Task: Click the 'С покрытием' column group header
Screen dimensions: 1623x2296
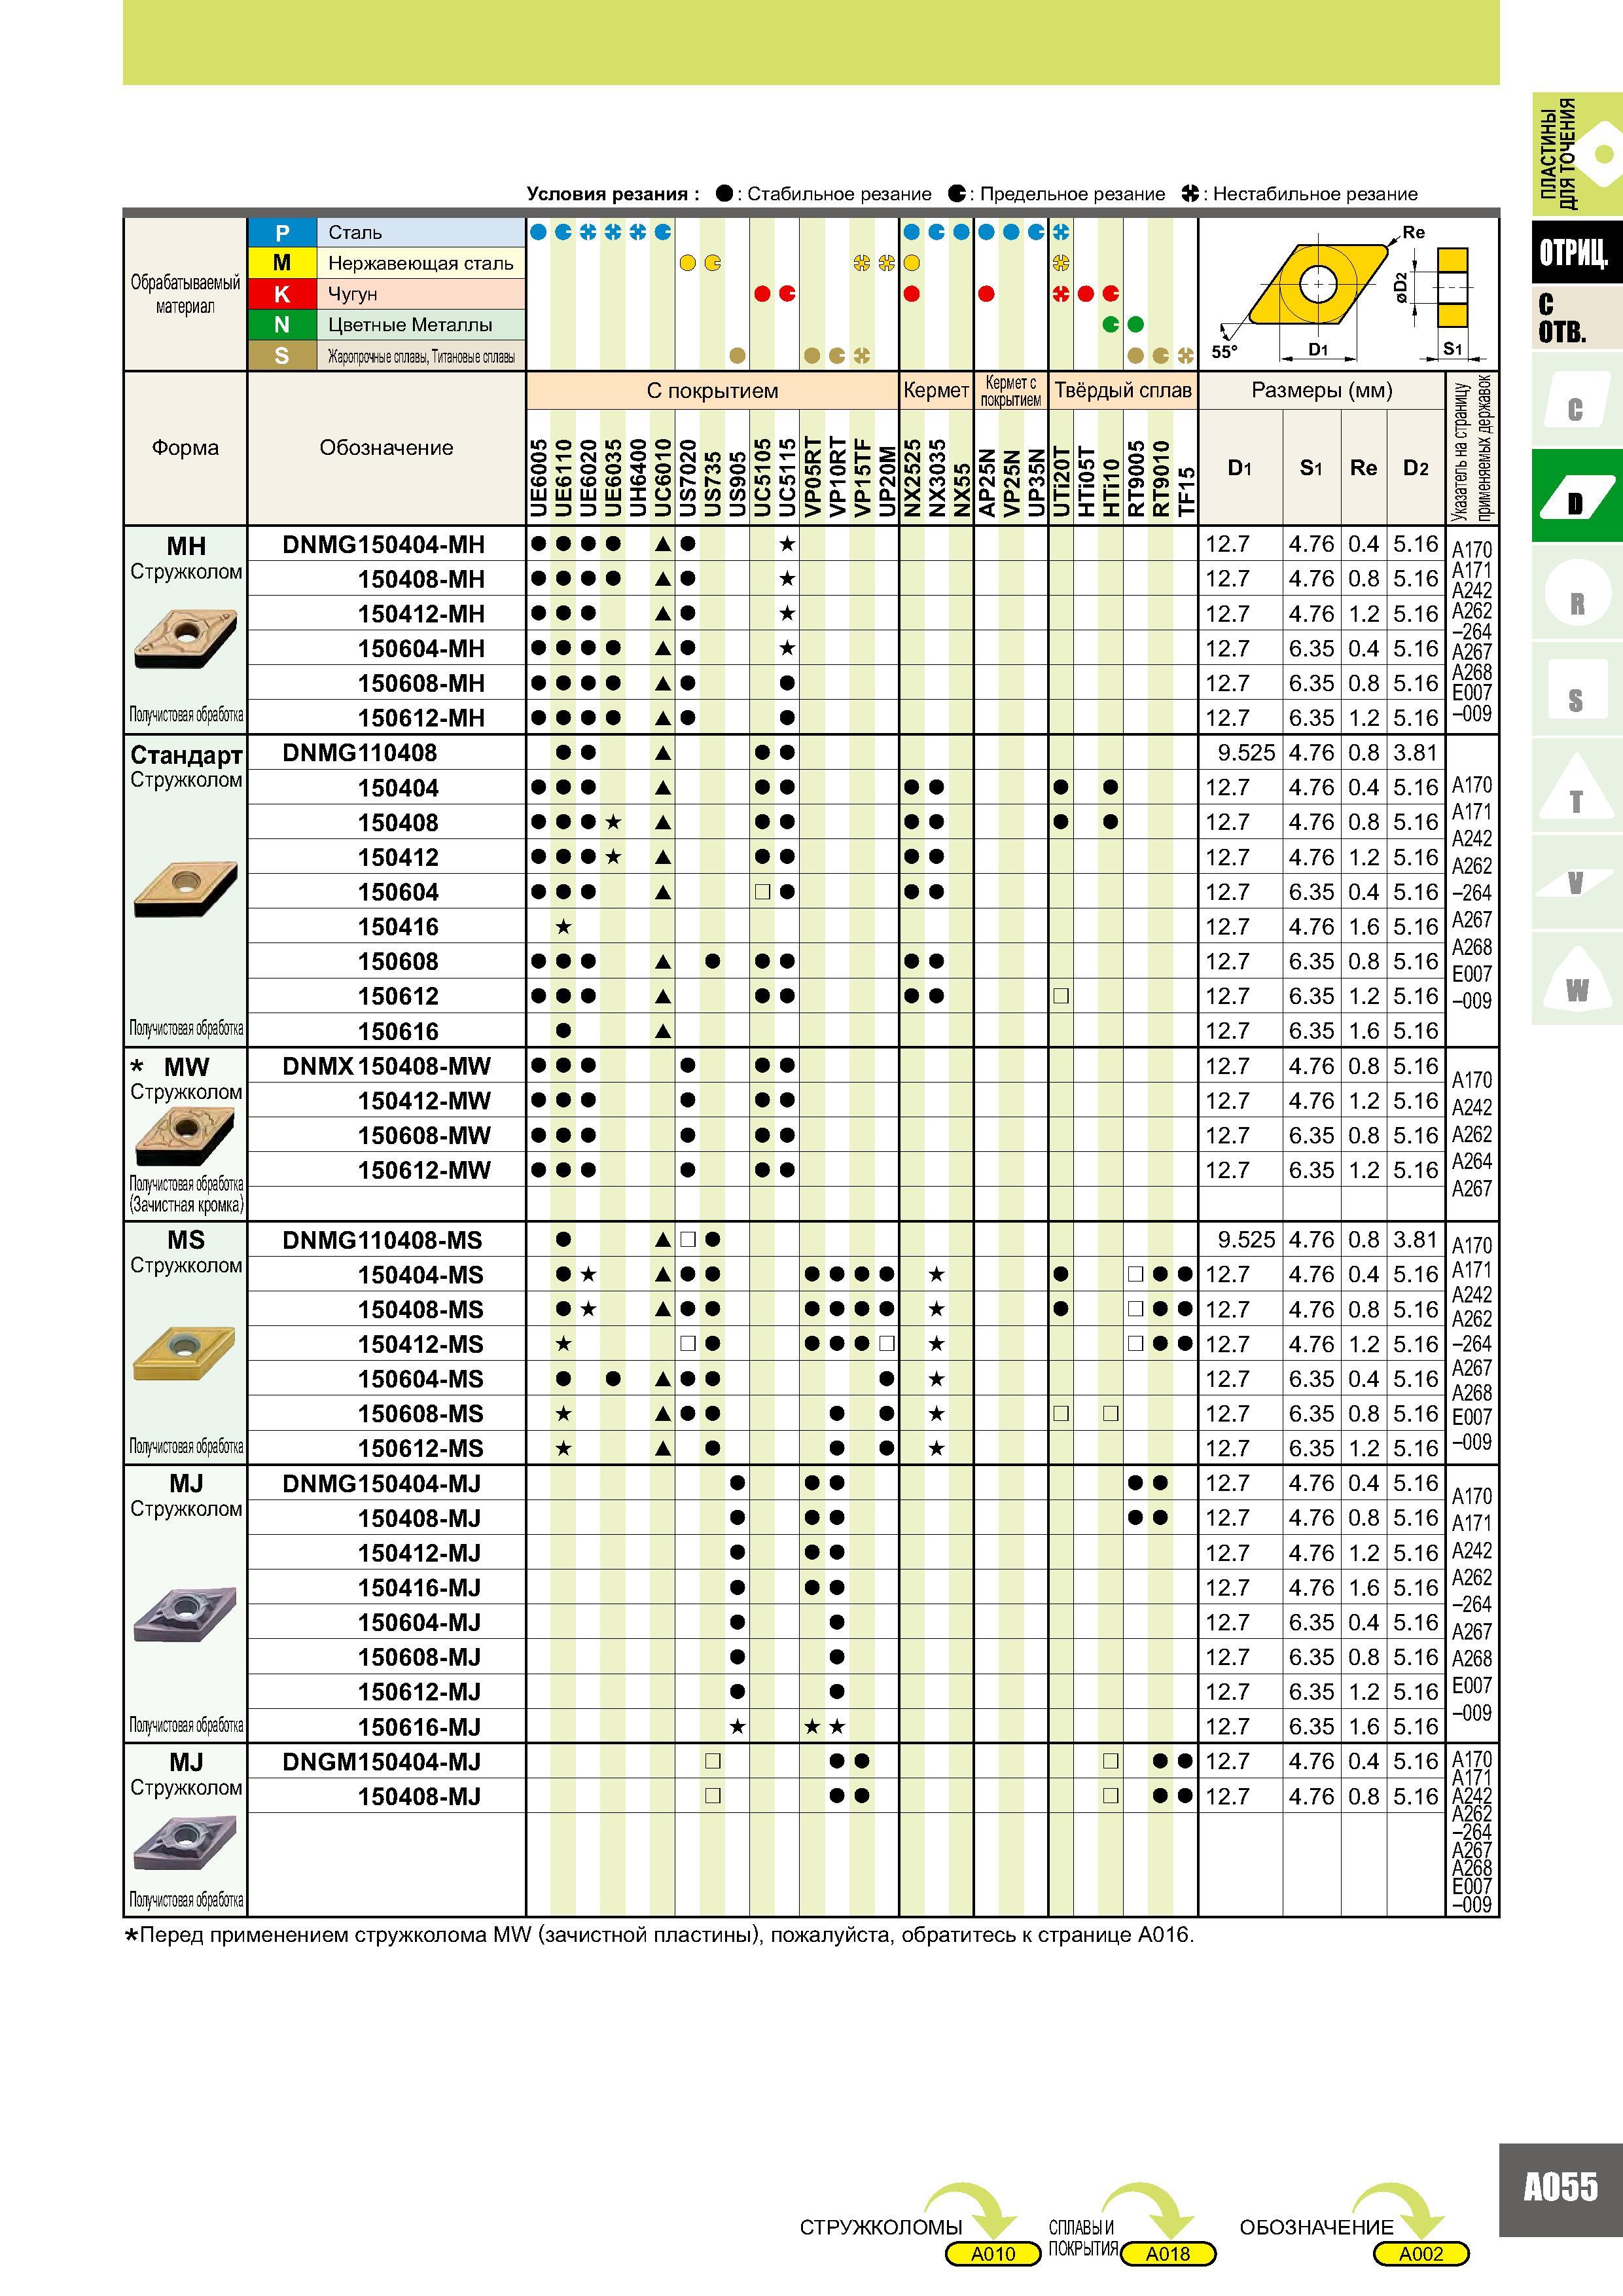Action: [x=712, y=390]
